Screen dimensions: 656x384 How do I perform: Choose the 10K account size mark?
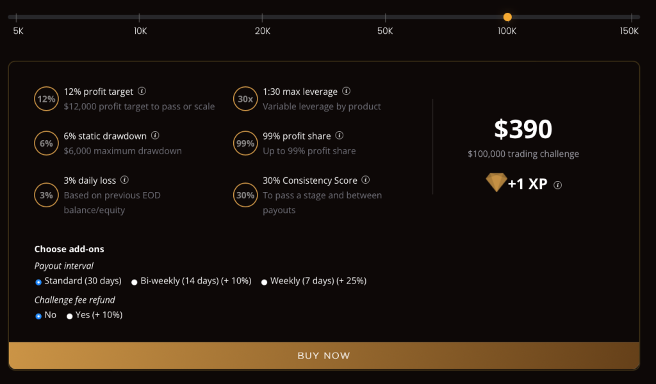coord(140,17)
